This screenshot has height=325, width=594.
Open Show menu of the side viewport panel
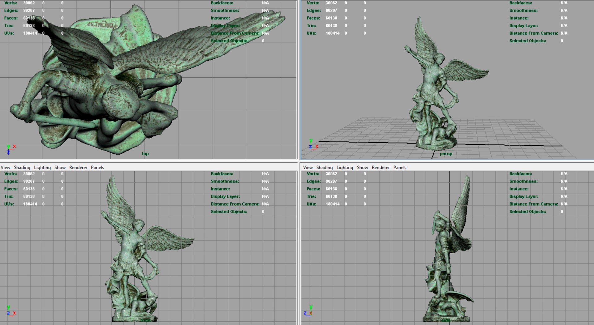363,167
